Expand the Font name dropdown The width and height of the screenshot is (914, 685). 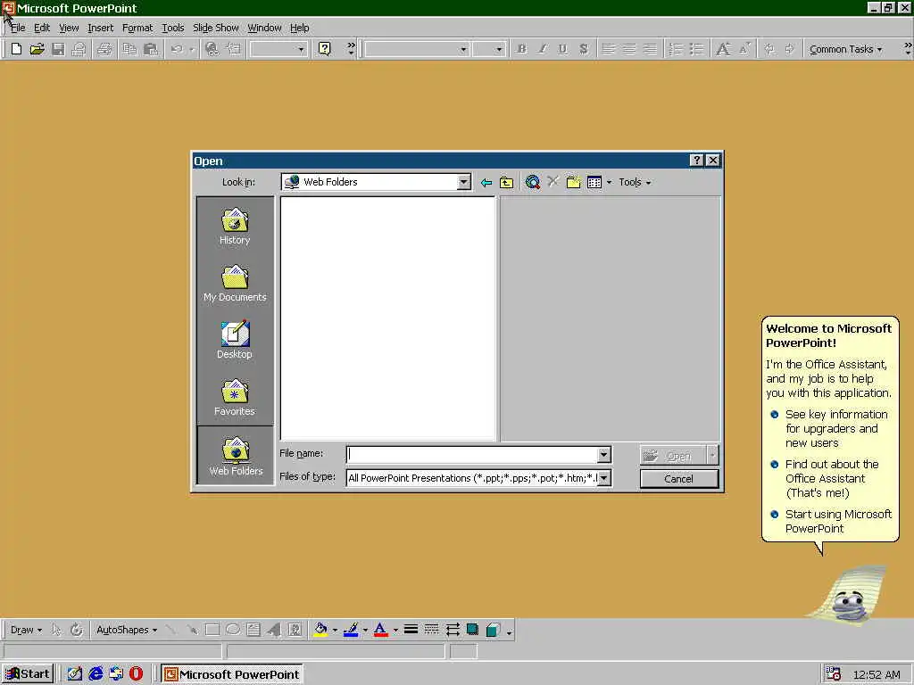click(463, 50)
